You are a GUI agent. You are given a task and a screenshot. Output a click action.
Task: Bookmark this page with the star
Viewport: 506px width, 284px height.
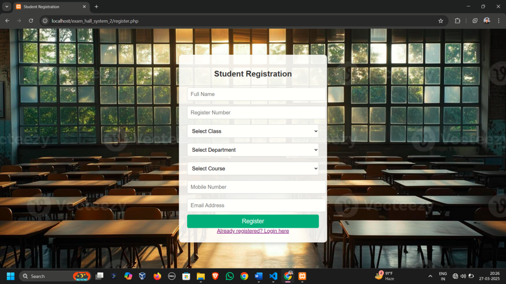[441, 21]
